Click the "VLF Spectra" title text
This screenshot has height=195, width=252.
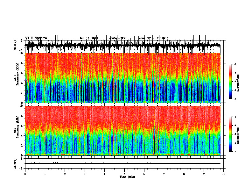pyautogui.click(x=36, y=38)
